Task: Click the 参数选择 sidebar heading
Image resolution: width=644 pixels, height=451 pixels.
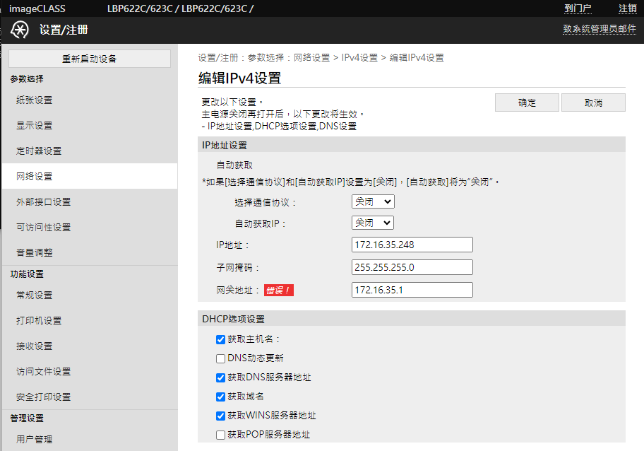Action: click(27, 79)
